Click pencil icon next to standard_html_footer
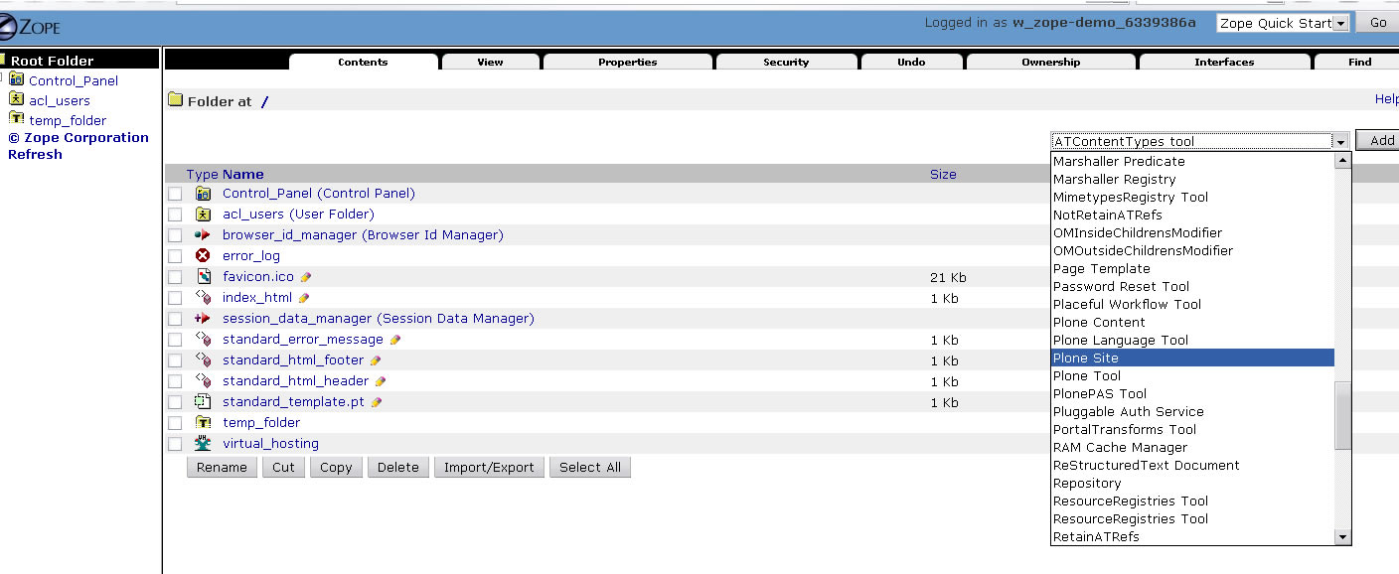Viewport: 1399px width, 574px height. [x=376, y=360]
